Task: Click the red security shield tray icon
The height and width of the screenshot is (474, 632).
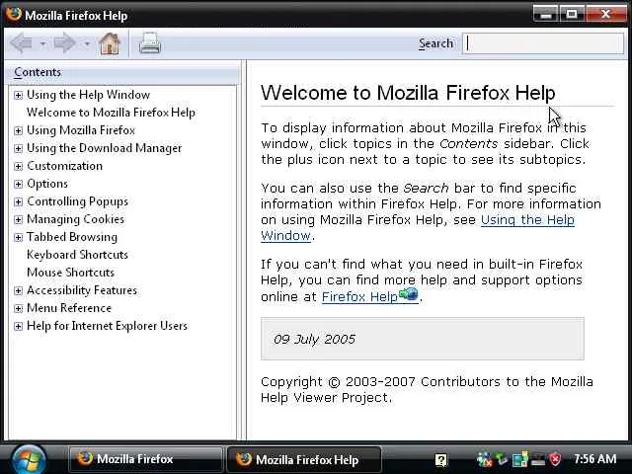Action: (555, 459)
